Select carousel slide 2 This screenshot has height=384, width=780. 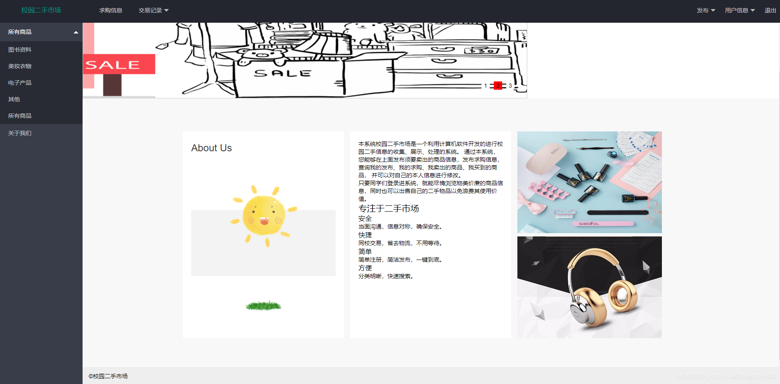click(x=498, y=86)
